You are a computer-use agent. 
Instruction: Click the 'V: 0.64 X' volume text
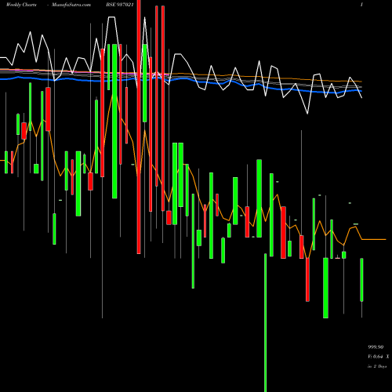coord(379,357)
